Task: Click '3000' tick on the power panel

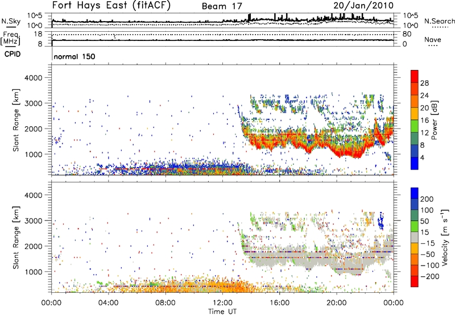Action: [x=33, y=103]
